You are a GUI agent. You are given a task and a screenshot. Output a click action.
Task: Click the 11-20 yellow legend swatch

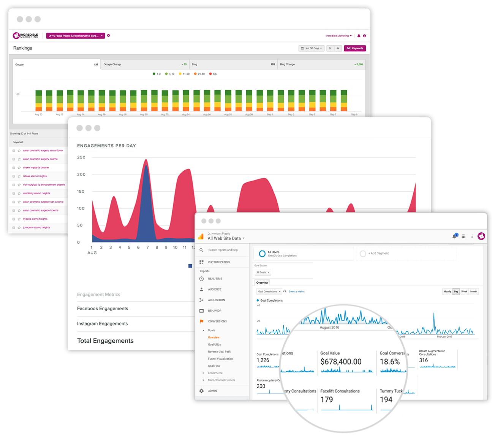tap(180, 74)
